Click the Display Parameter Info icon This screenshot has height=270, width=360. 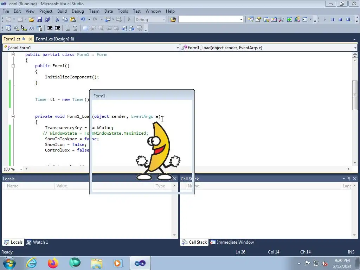(16, 28)
